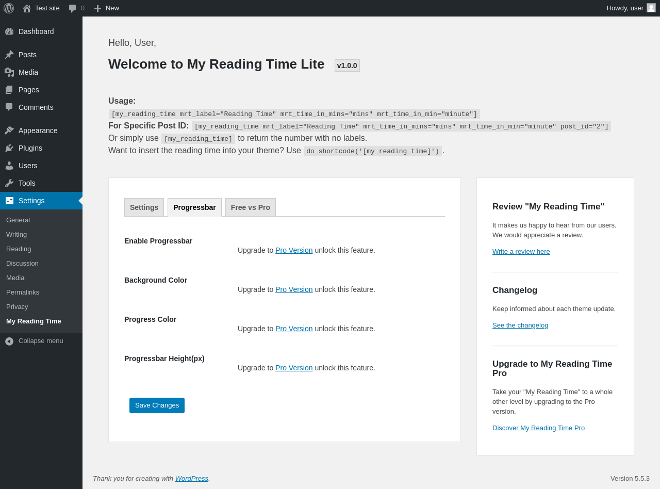
Task: Click the full mrt_label usage shortcode under Usage
Action: (294, 114)
